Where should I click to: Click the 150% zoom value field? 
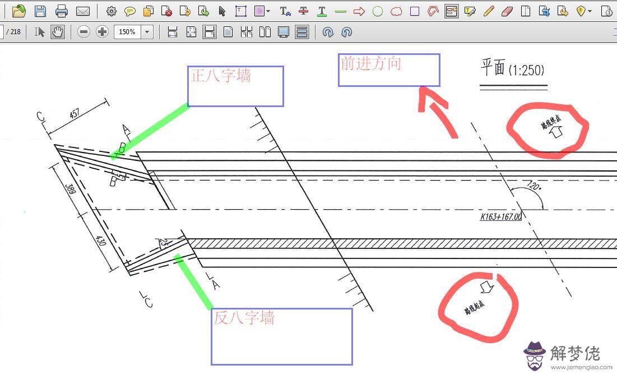click(127, 32)
